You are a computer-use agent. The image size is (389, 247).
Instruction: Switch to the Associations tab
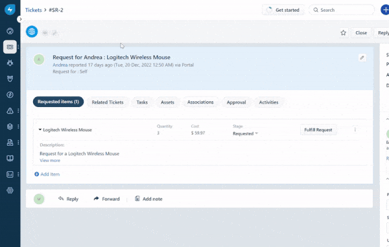click(200, 102)
